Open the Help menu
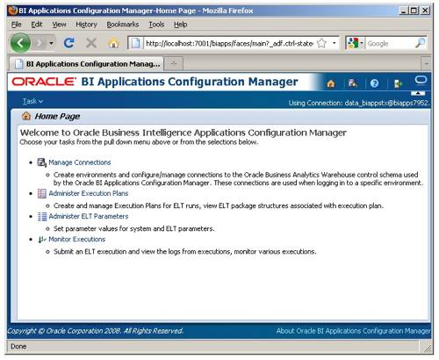439x360 pixels. [180, 25]
